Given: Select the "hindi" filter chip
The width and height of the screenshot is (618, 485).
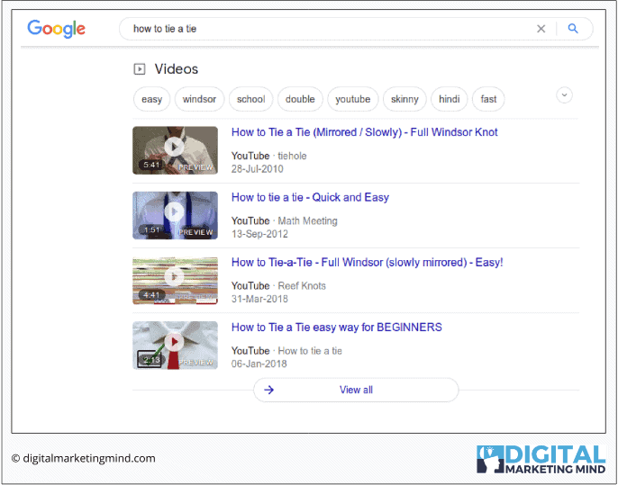Looking at the screenshot, I should click(450, 99).
